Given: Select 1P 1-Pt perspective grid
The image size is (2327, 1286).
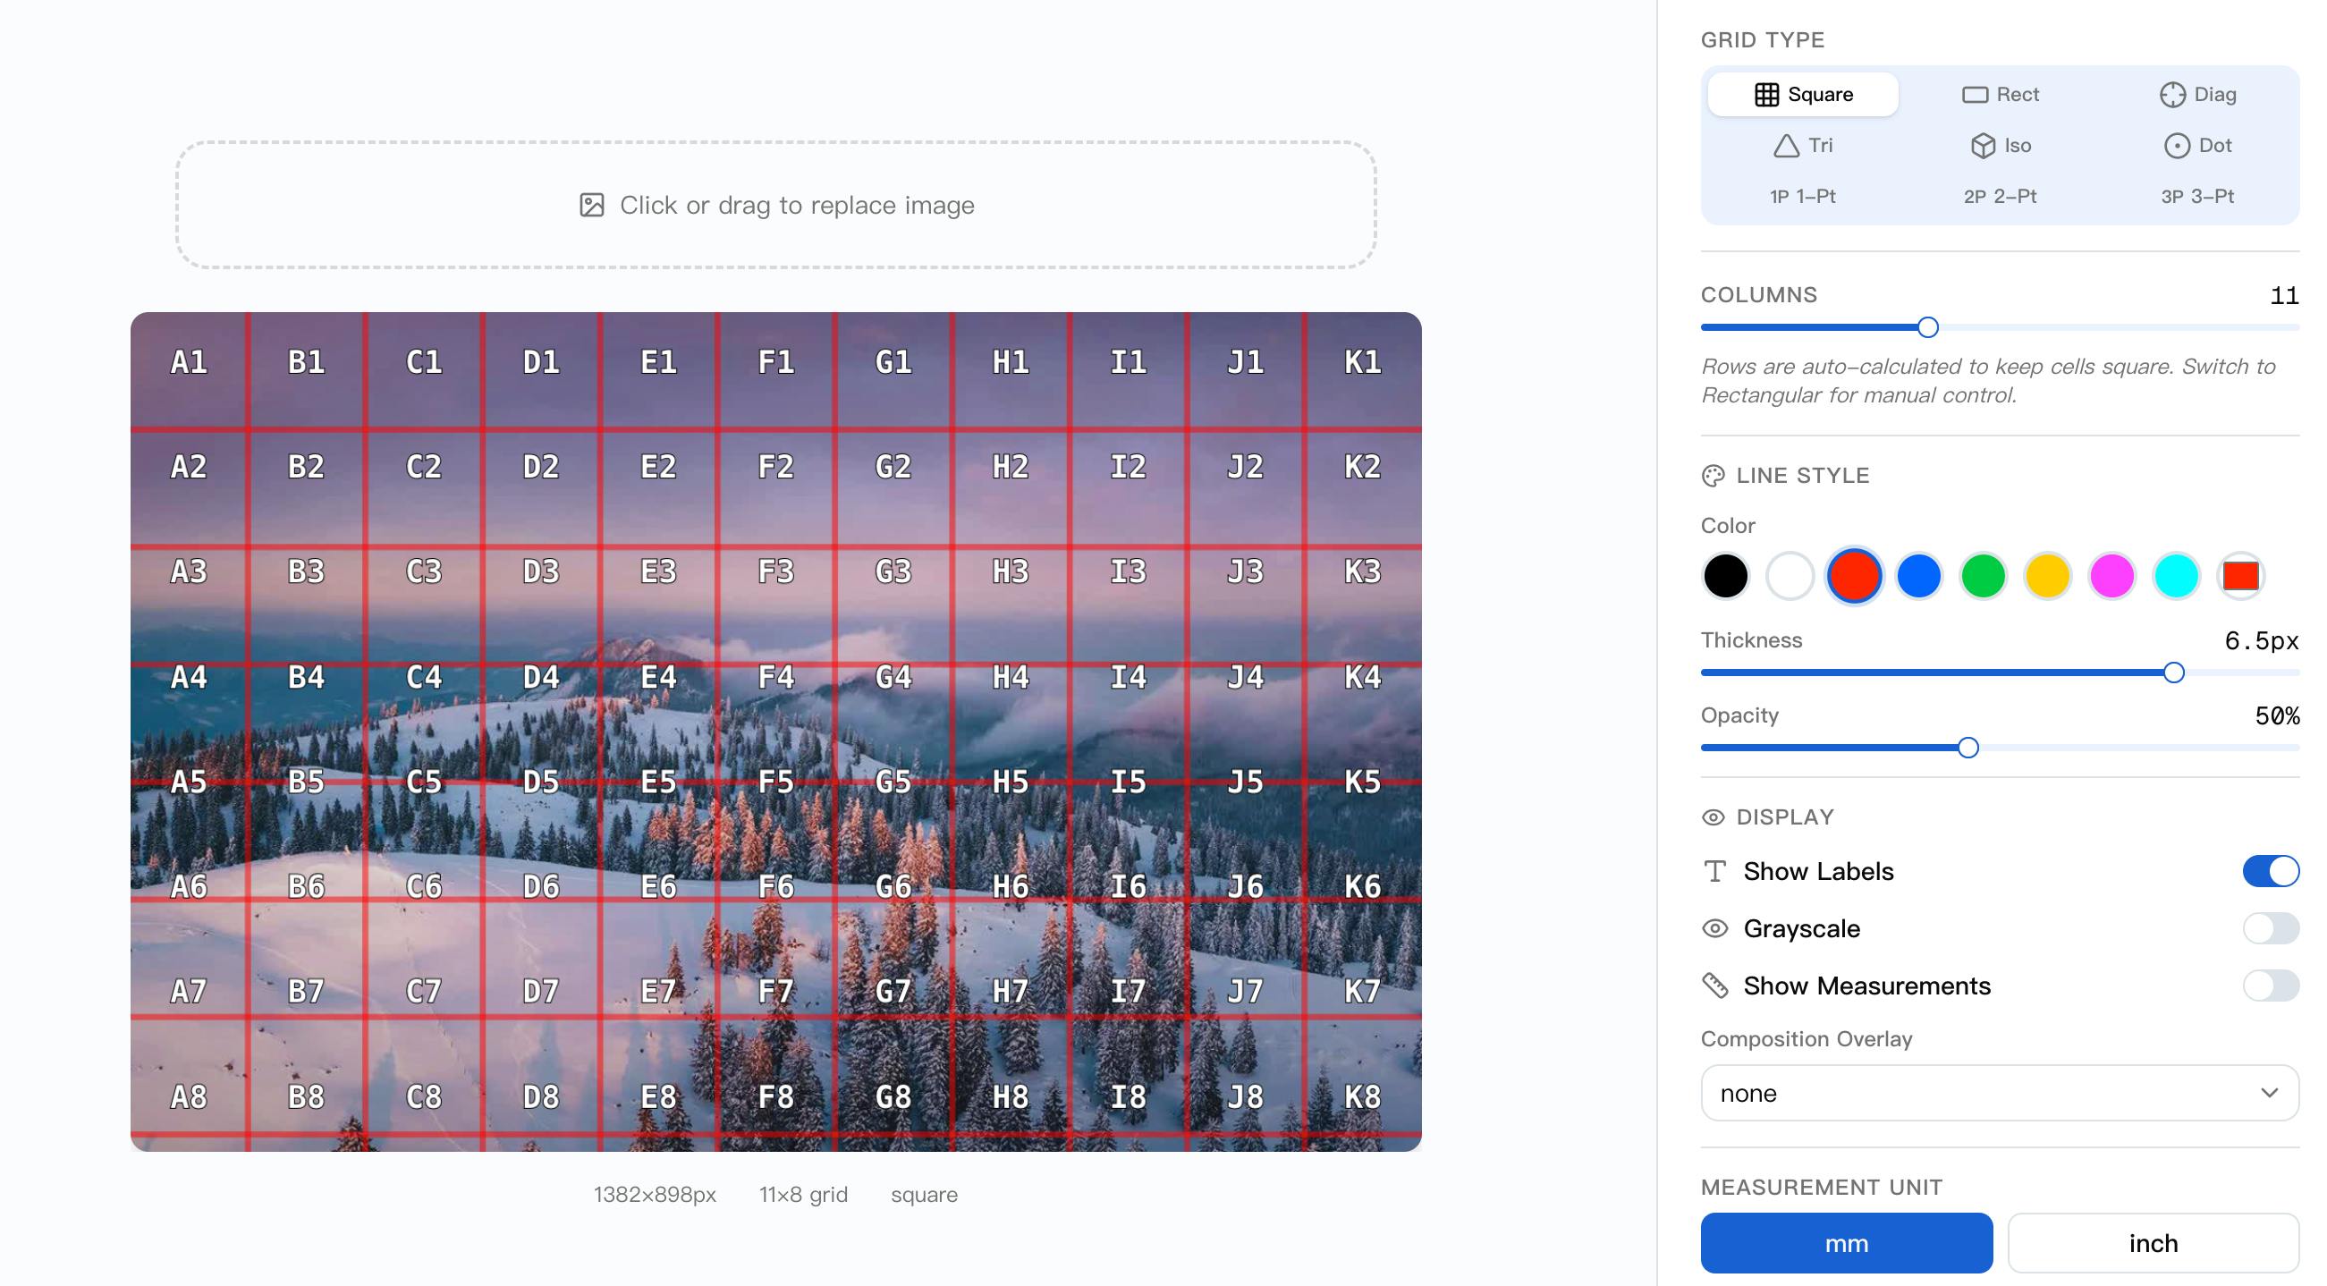Looking at the screenshot, I should pyautogui.click(x=1802, y=196).
